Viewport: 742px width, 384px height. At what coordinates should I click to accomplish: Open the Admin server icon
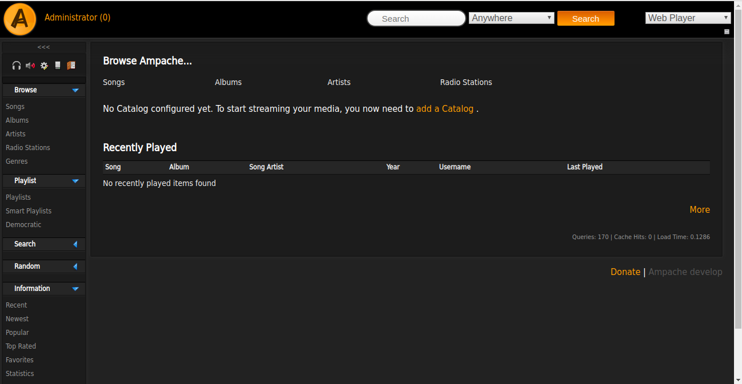tap(58, 66)
